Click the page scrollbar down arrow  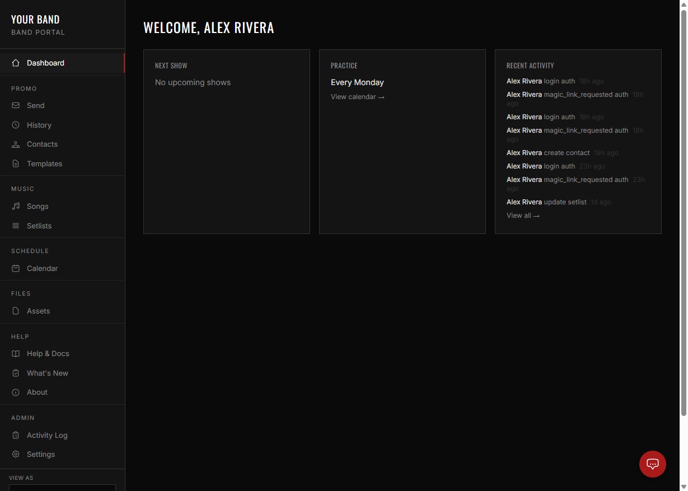(684, 488)
